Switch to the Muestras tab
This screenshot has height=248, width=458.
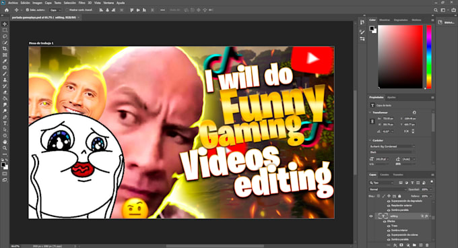(x=385, y=20)
